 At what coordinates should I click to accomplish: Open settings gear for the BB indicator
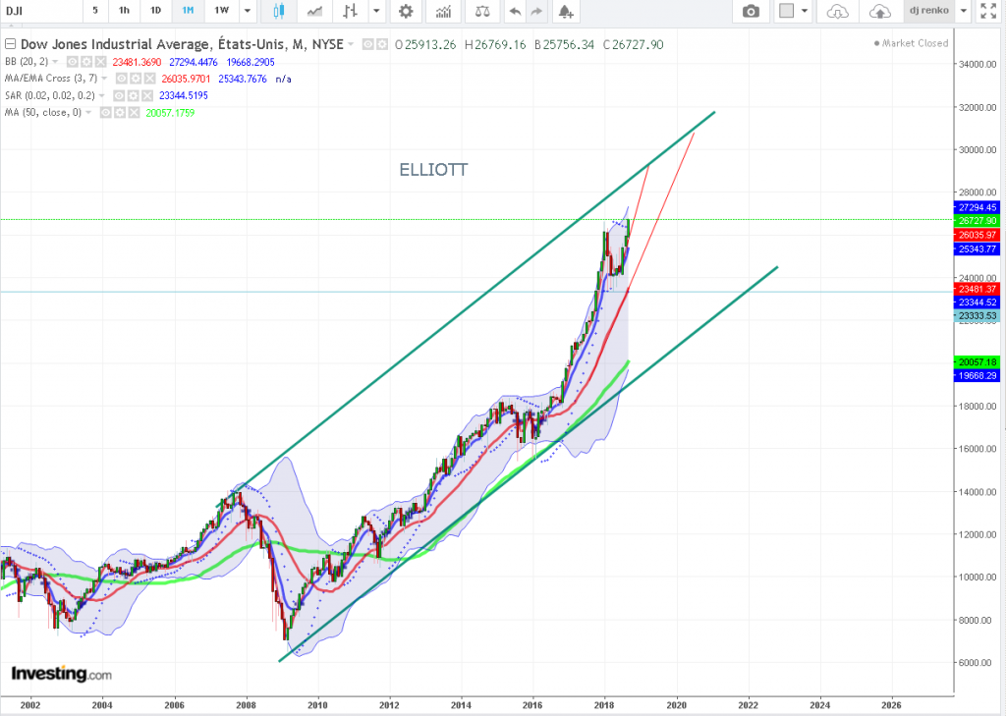(86, 62)
